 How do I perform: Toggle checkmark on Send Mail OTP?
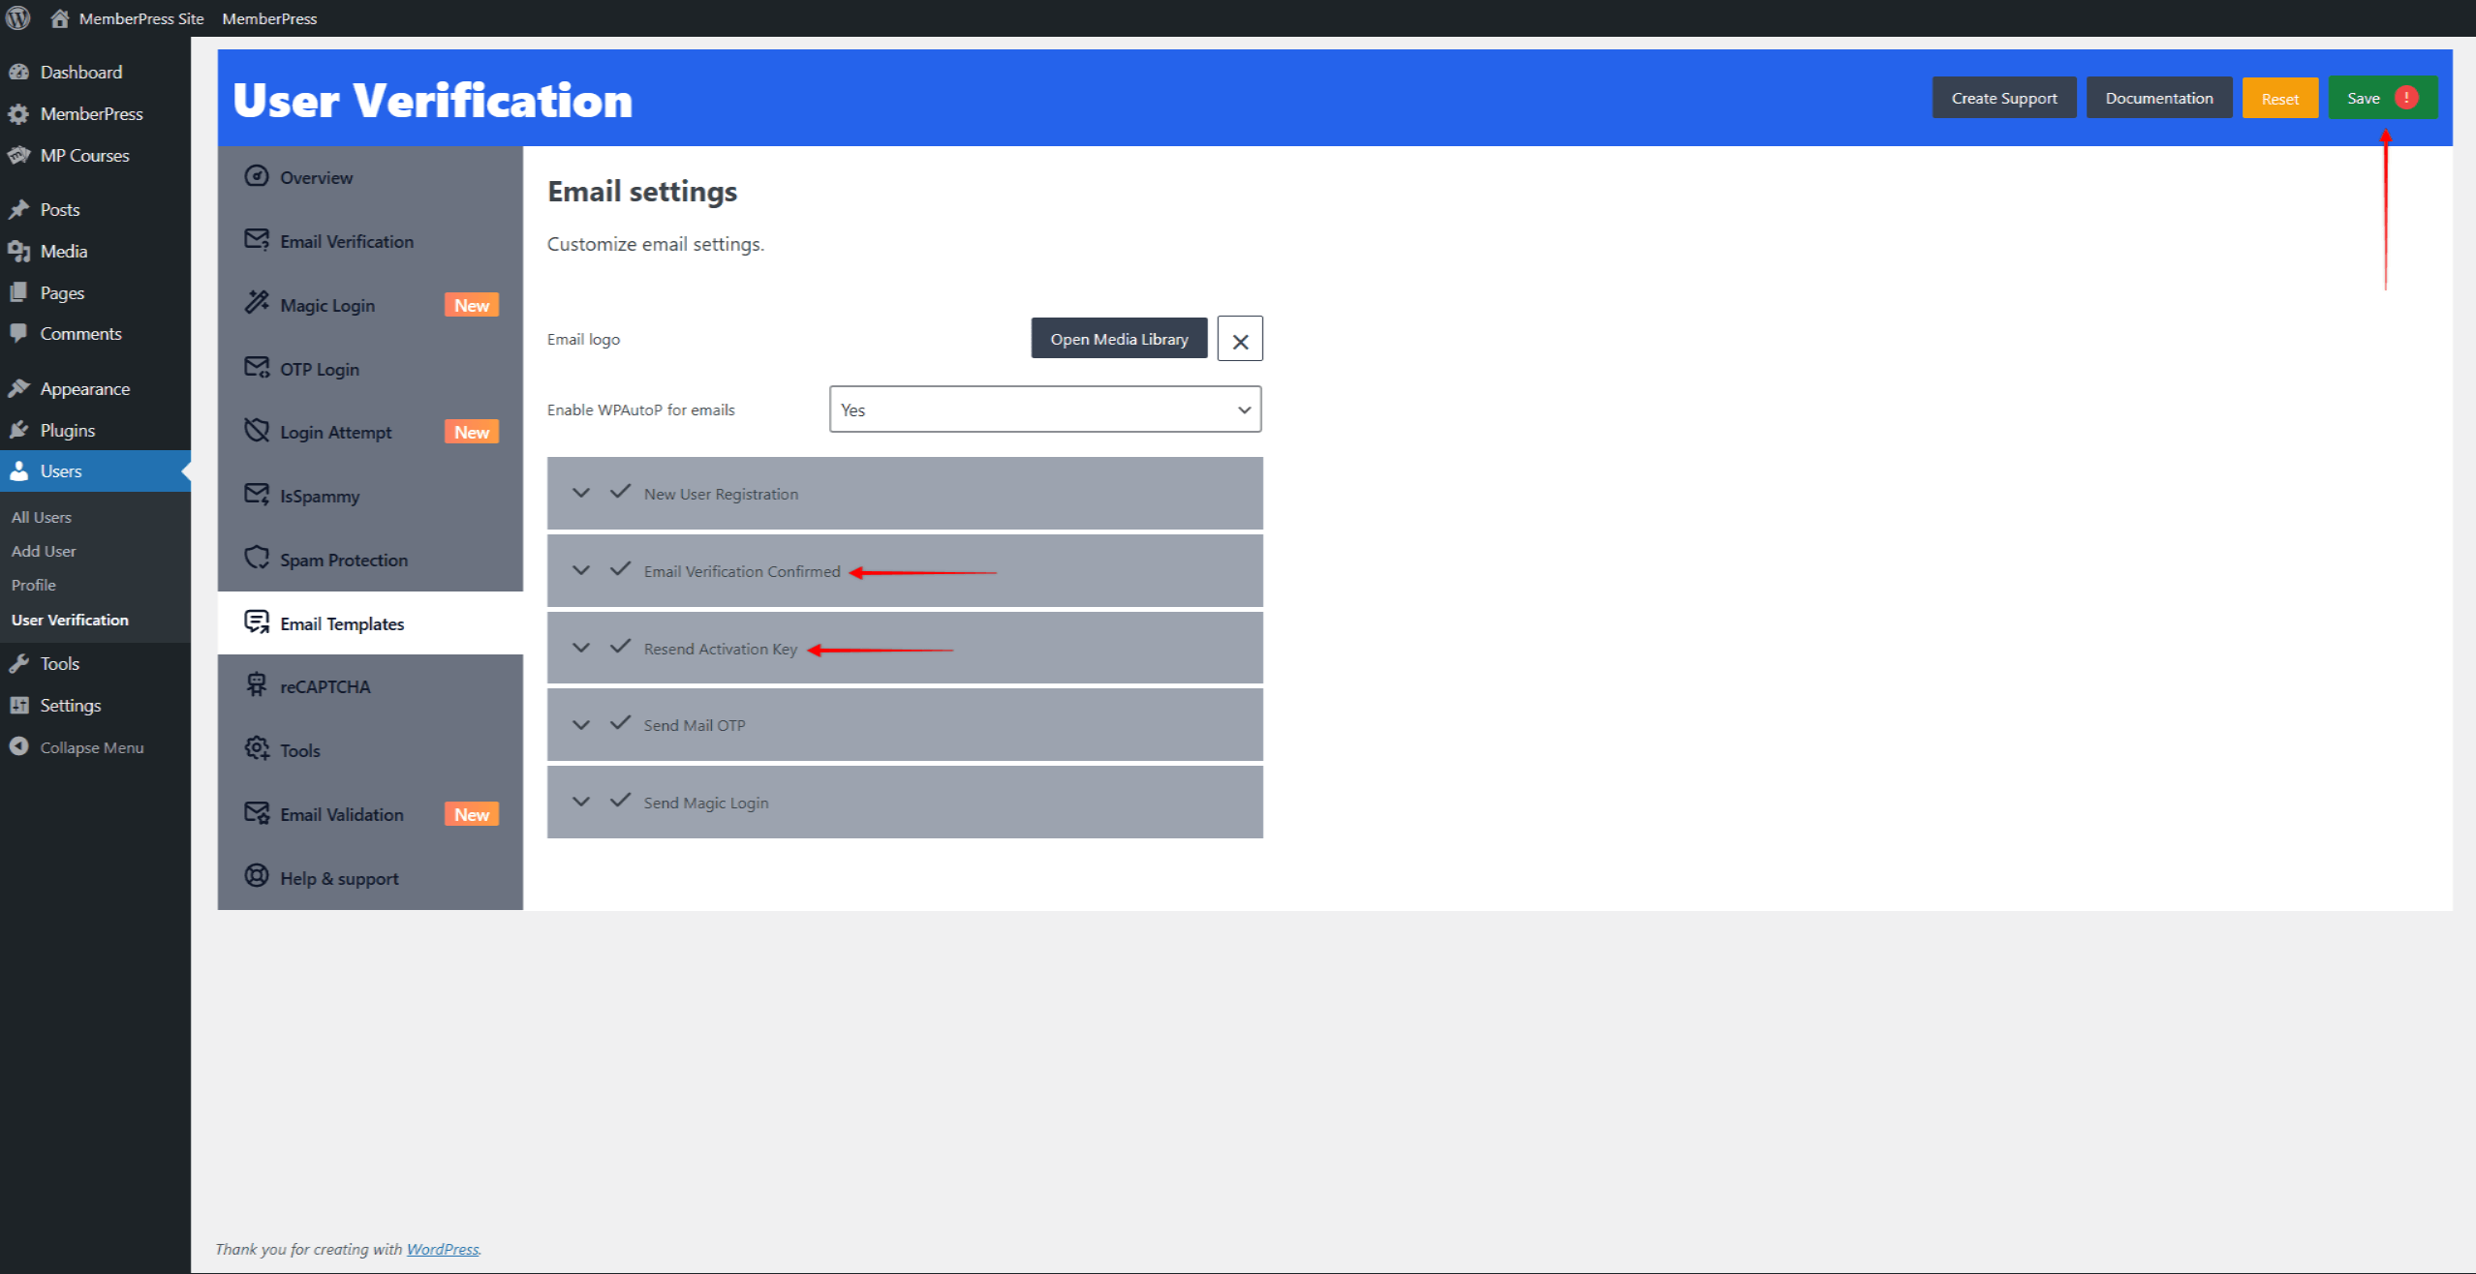click(620, 723)
